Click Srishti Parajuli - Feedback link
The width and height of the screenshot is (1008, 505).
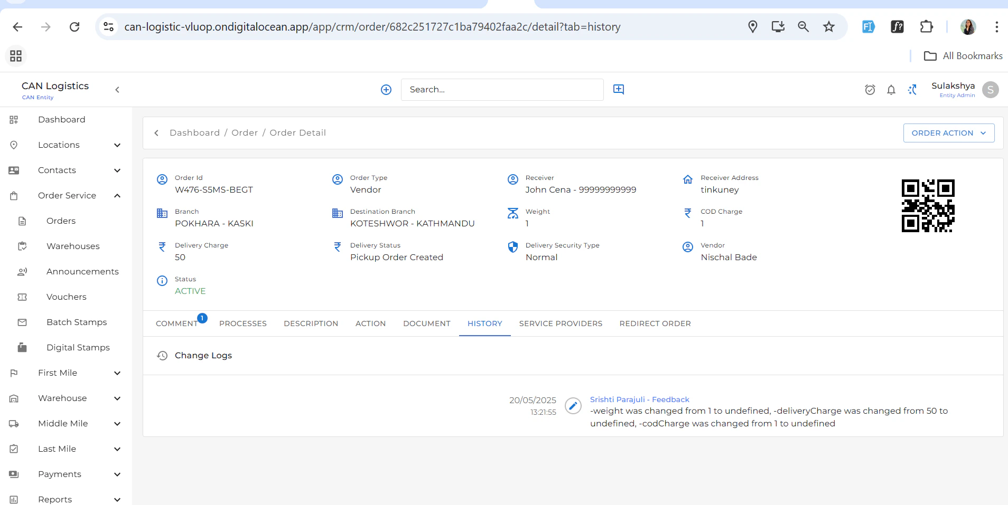point(639,399)
